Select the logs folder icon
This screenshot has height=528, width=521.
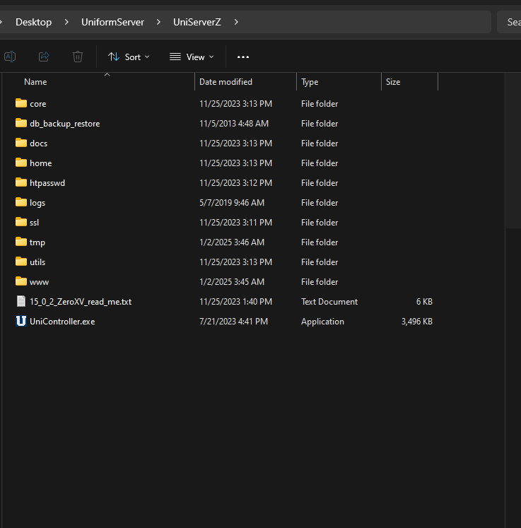pyautogui.click(x=21, y=202)
